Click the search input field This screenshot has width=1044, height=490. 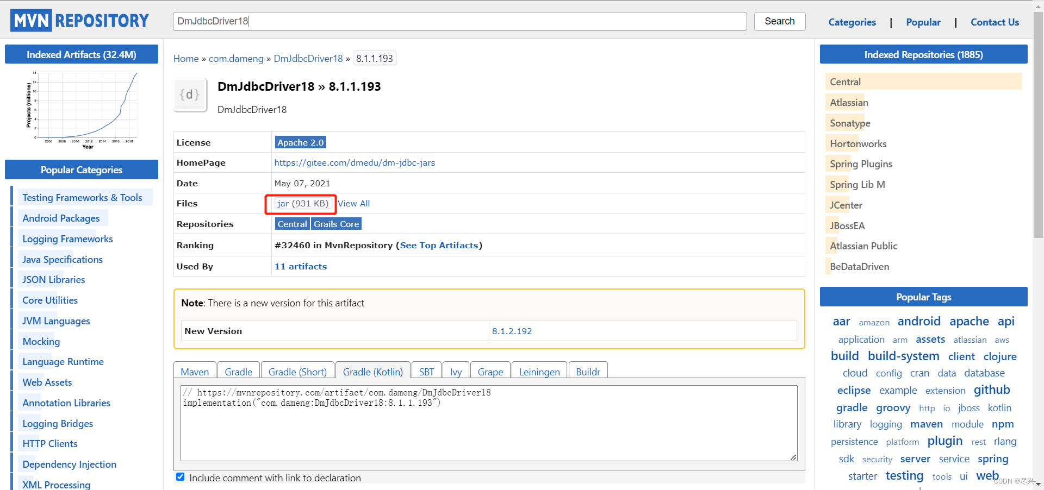click(x=459, y=21)
